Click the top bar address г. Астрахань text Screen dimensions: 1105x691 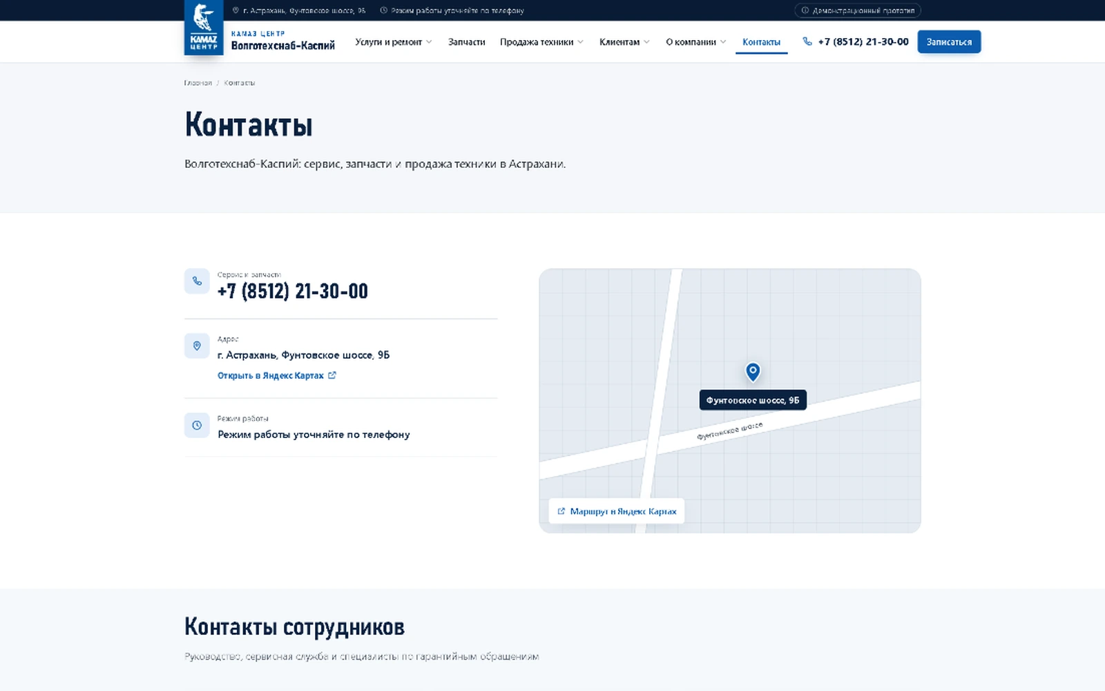click(x=305, y=10)
